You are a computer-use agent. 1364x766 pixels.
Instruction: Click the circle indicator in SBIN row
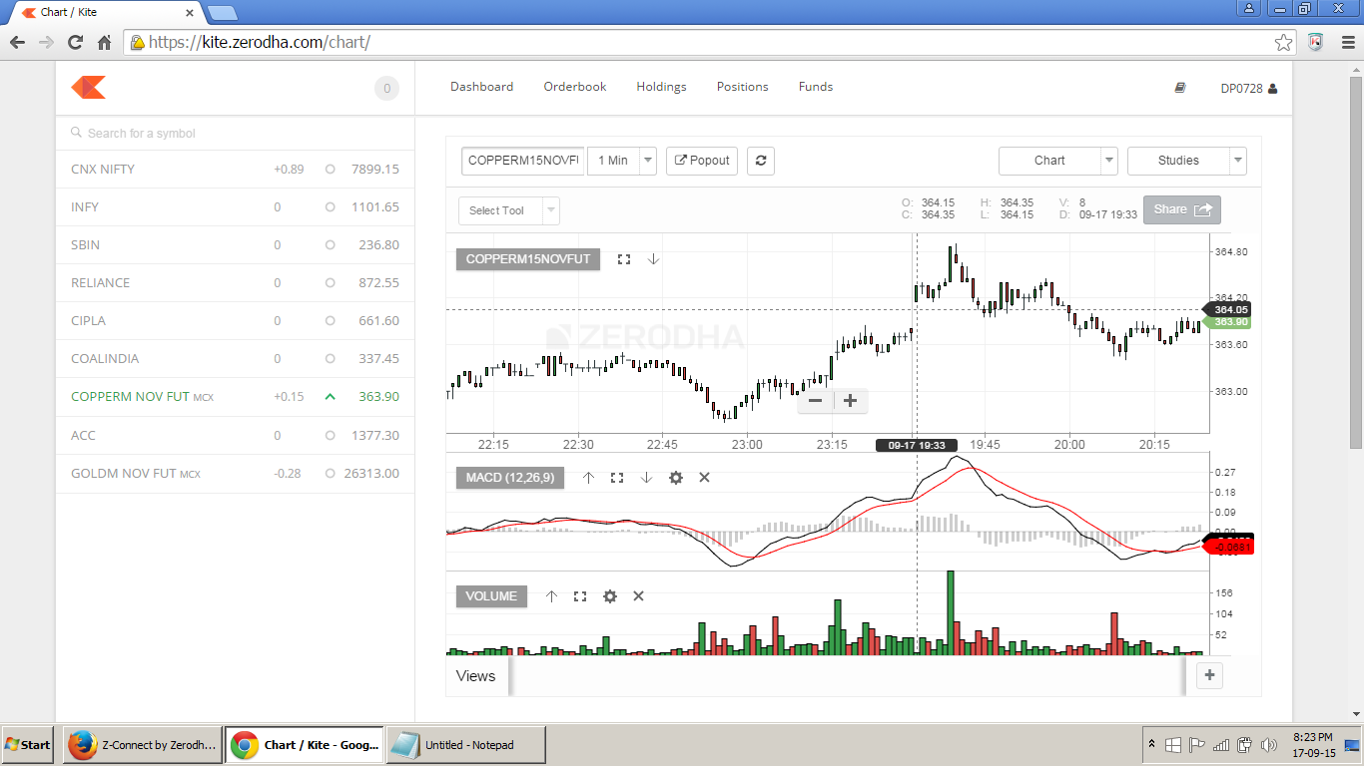pos(330,245)
